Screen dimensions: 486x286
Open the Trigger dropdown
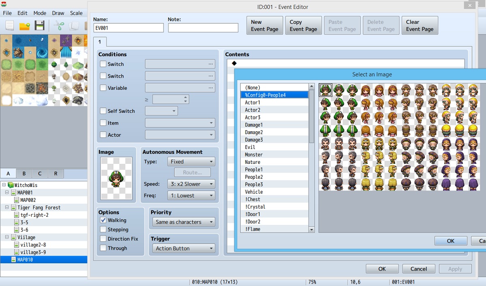click(184, 248)
